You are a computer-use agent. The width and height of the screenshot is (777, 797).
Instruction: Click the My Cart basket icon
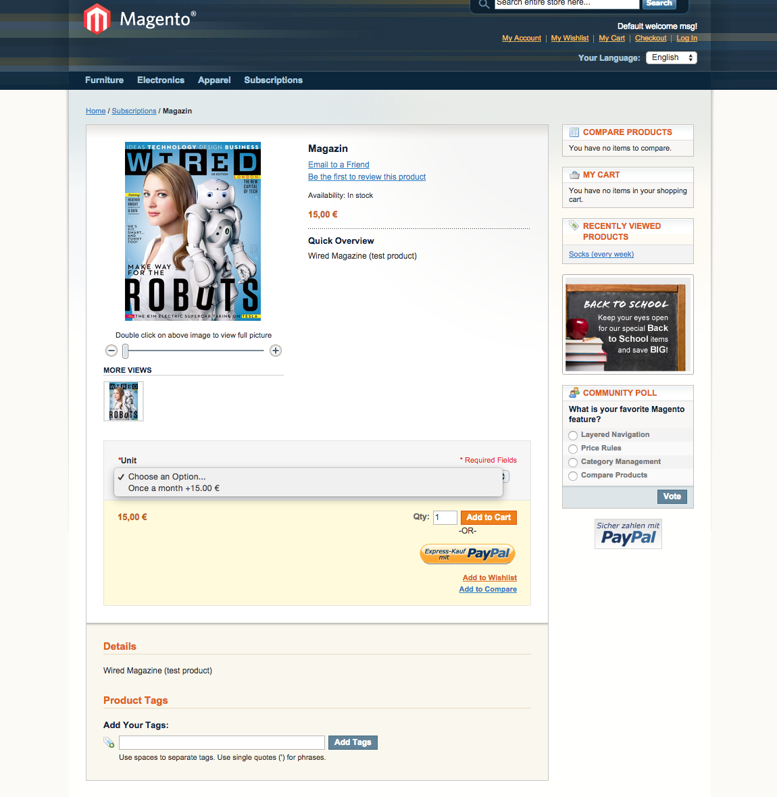pyautogui.click(x=574, y=175)
